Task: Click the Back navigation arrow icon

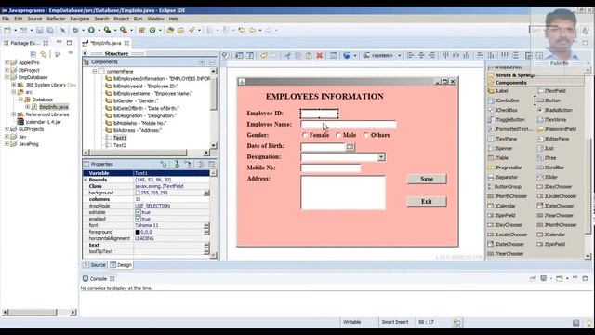Action: 252,30
